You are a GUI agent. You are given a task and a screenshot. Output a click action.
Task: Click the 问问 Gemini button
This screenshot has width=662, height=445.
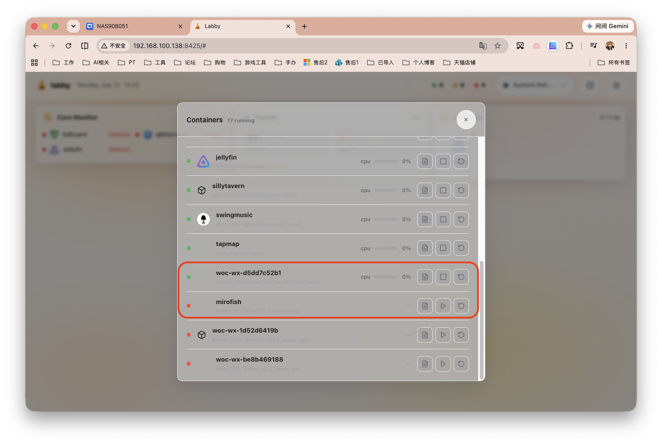[607, 26]
